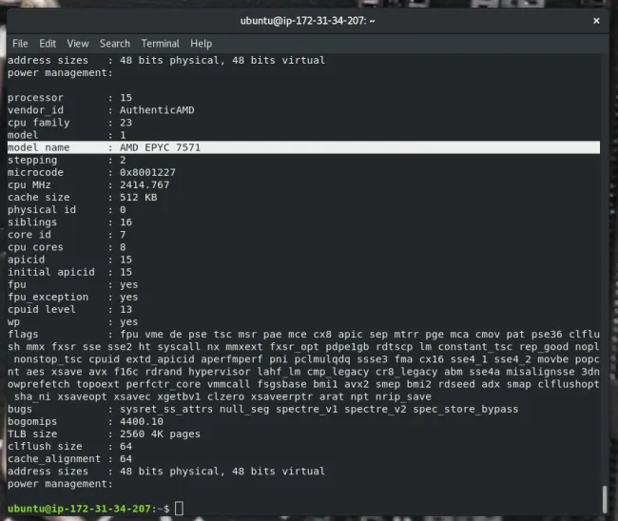618x521 pixels.
Task: Click the 'siblings' label
Action: (32, 222)
